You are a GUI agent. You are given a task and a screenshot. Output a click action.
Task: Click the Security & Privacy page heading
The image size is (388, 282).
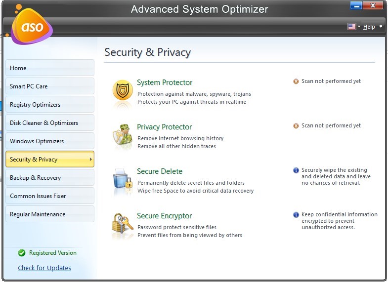coord(147,52)
